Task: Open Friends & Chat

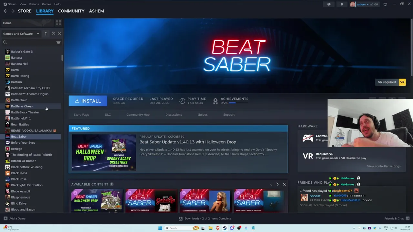Action: click(x=397, y=218)
